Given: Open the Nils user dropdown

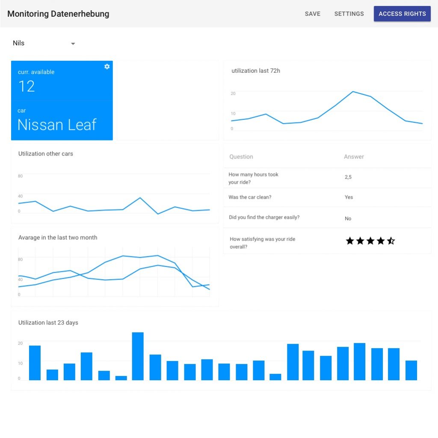Looking at the screenshot, I should (x=44, y=43).
